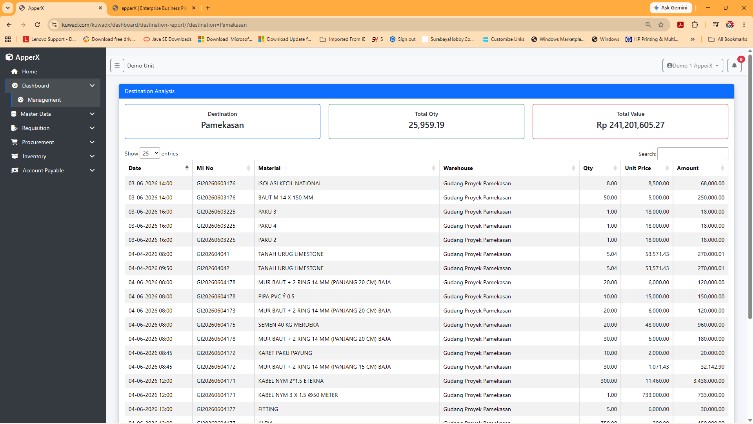The image size is (753, 424).
Task: Sort table by Unit Price column
Action: click(x=647, y=168)
